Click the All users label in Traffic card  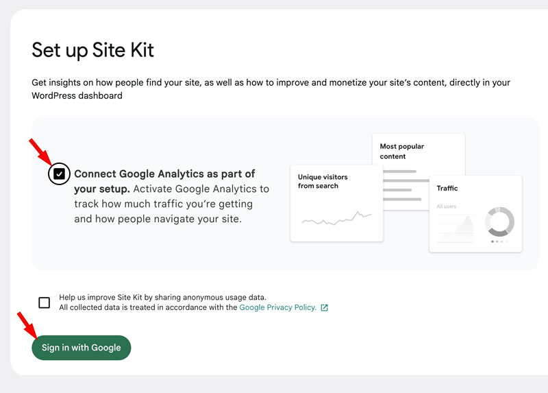point(447,206)
